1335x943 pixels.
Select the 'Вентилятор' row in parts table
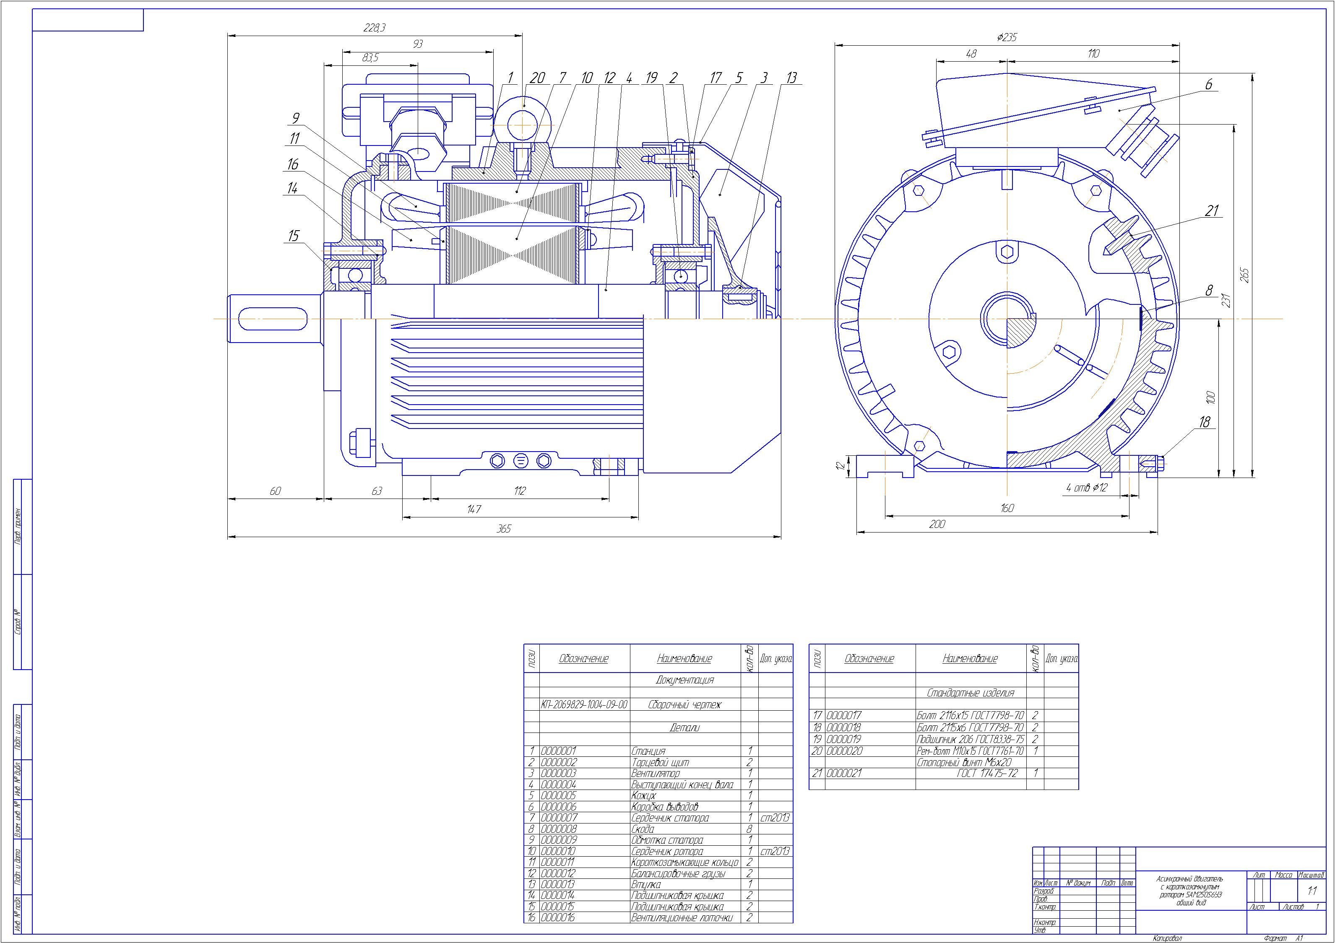pos(655,773)
